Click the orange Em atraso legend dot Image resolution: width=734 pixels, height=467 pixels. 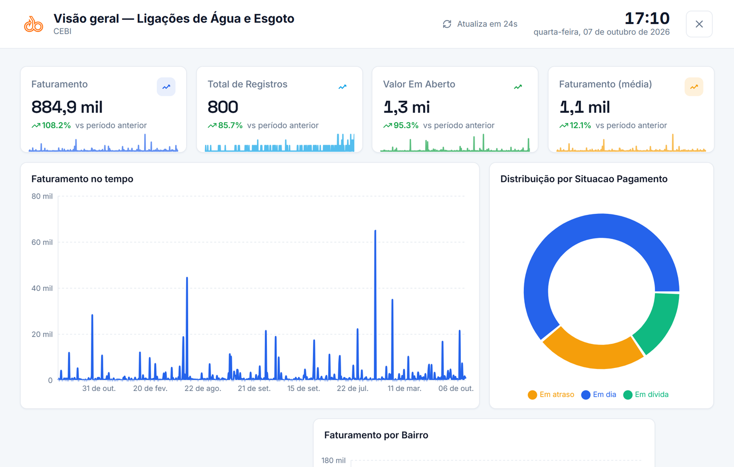click(533, 395)
